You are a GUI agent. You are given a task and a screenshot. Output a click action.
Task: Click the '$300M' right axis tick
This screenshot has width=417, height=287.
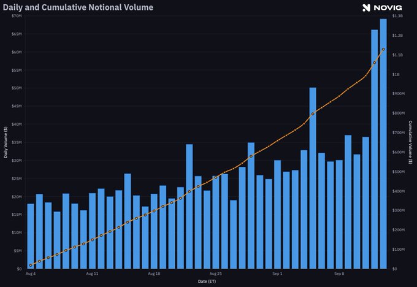[399, 210]
